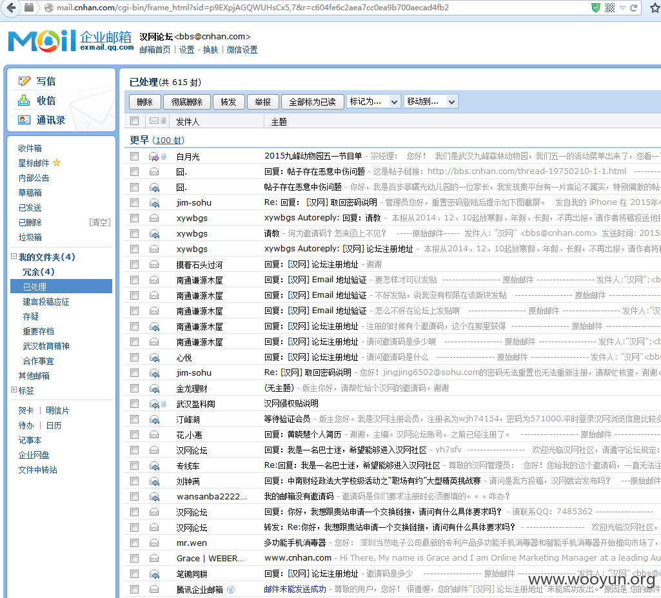
Task: Click the yellow star next to 星标邮件
Action: (57, 162)
